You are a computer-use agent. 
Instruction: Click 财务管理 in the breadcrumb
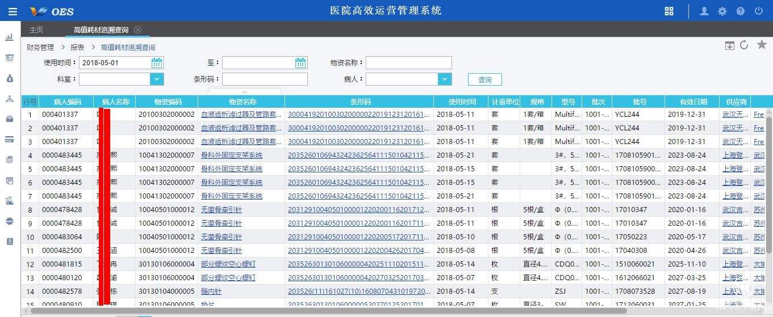[x=40, y=48]
